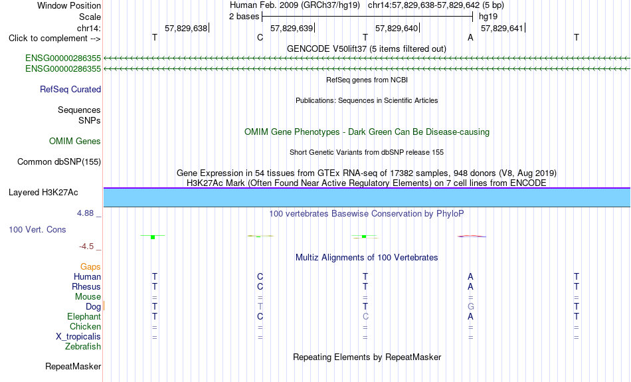Click base C in the complement row

[x=260, y=38]
